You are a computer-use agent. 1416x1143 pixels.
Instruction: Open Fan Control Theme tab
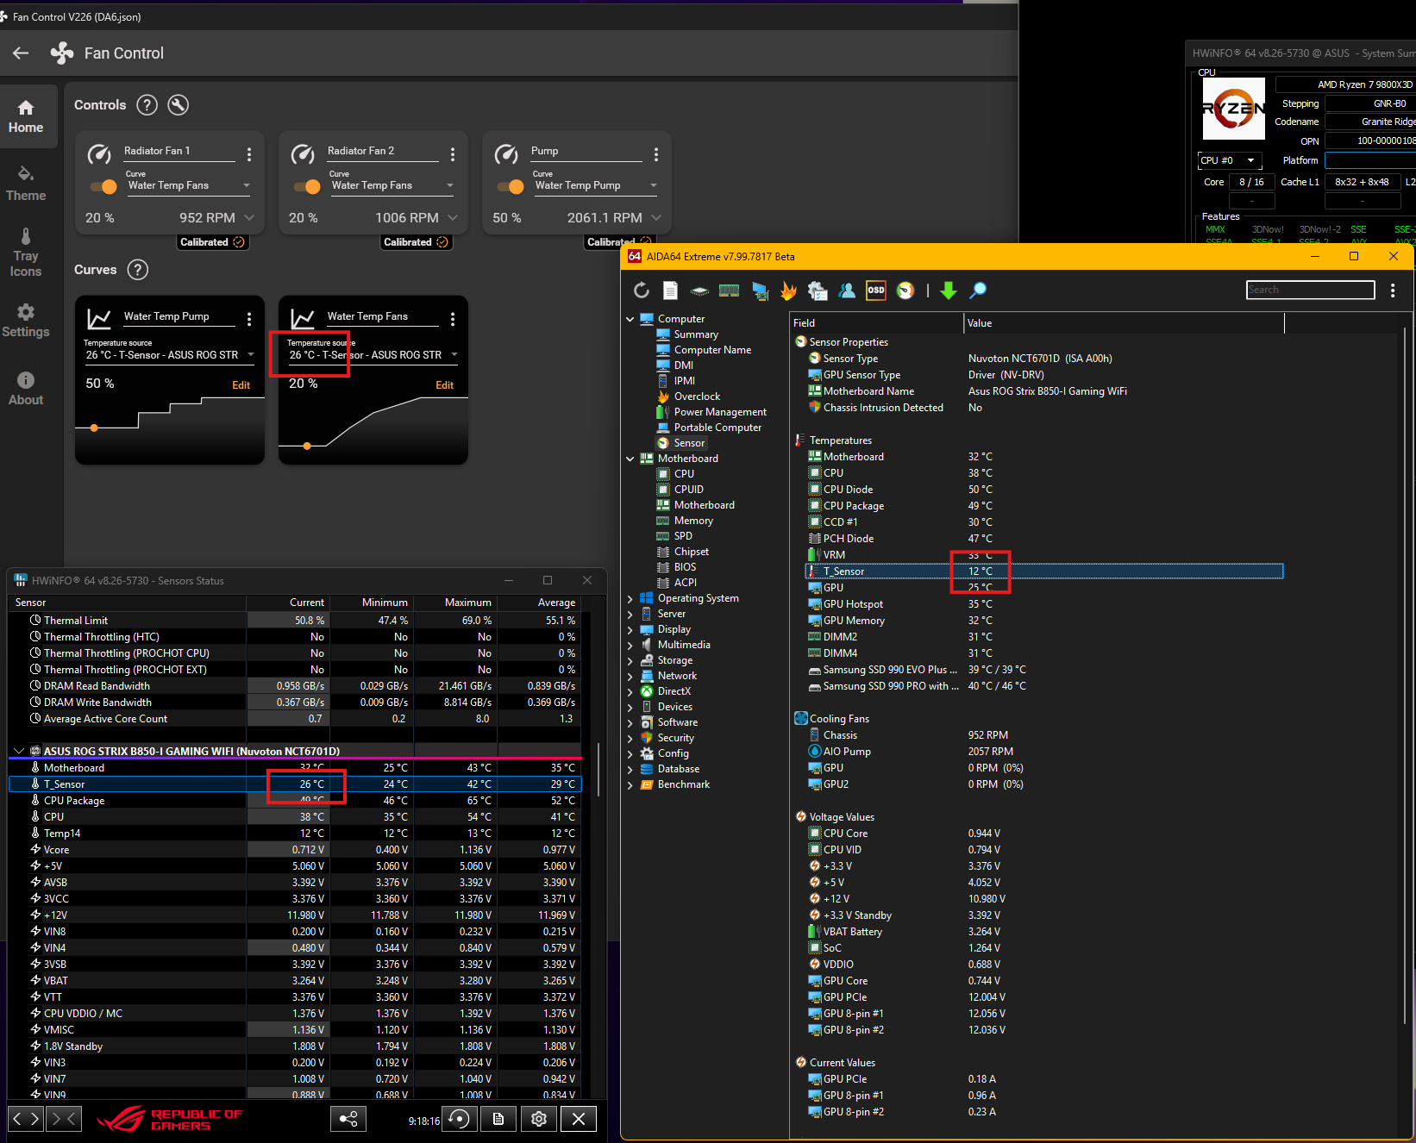point(26,184)
